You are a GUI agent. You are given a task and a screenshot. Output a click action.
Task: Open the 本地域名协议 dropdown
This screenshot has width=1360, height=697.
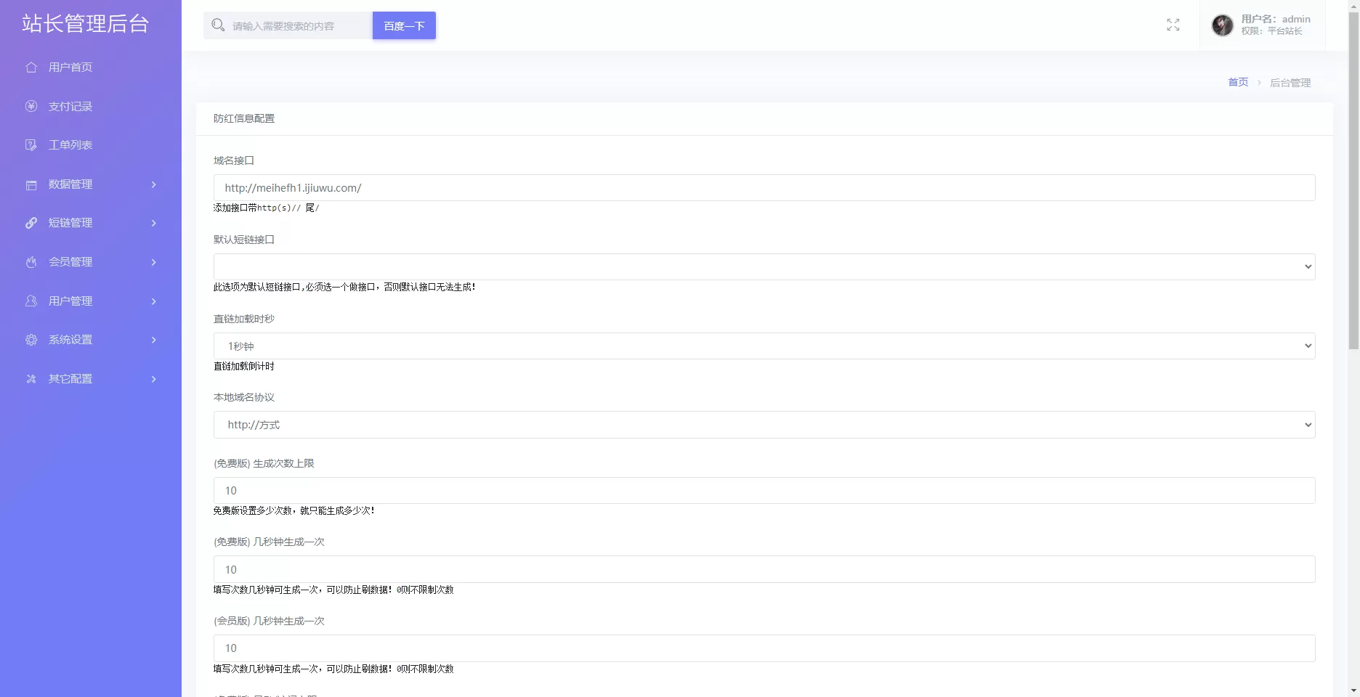click(764, 425)
